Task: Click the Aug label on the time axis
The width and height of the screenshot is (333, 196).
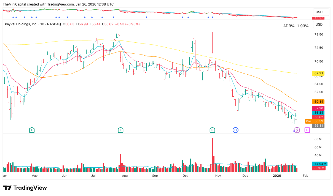Action: click(x=125, y=175)
